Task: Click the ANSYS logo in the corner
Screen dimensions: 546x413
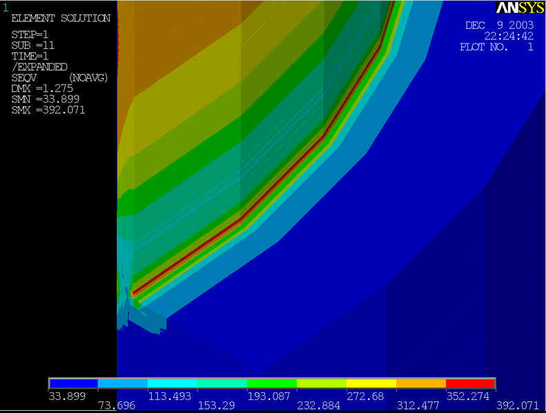Action: click(520, 8)
